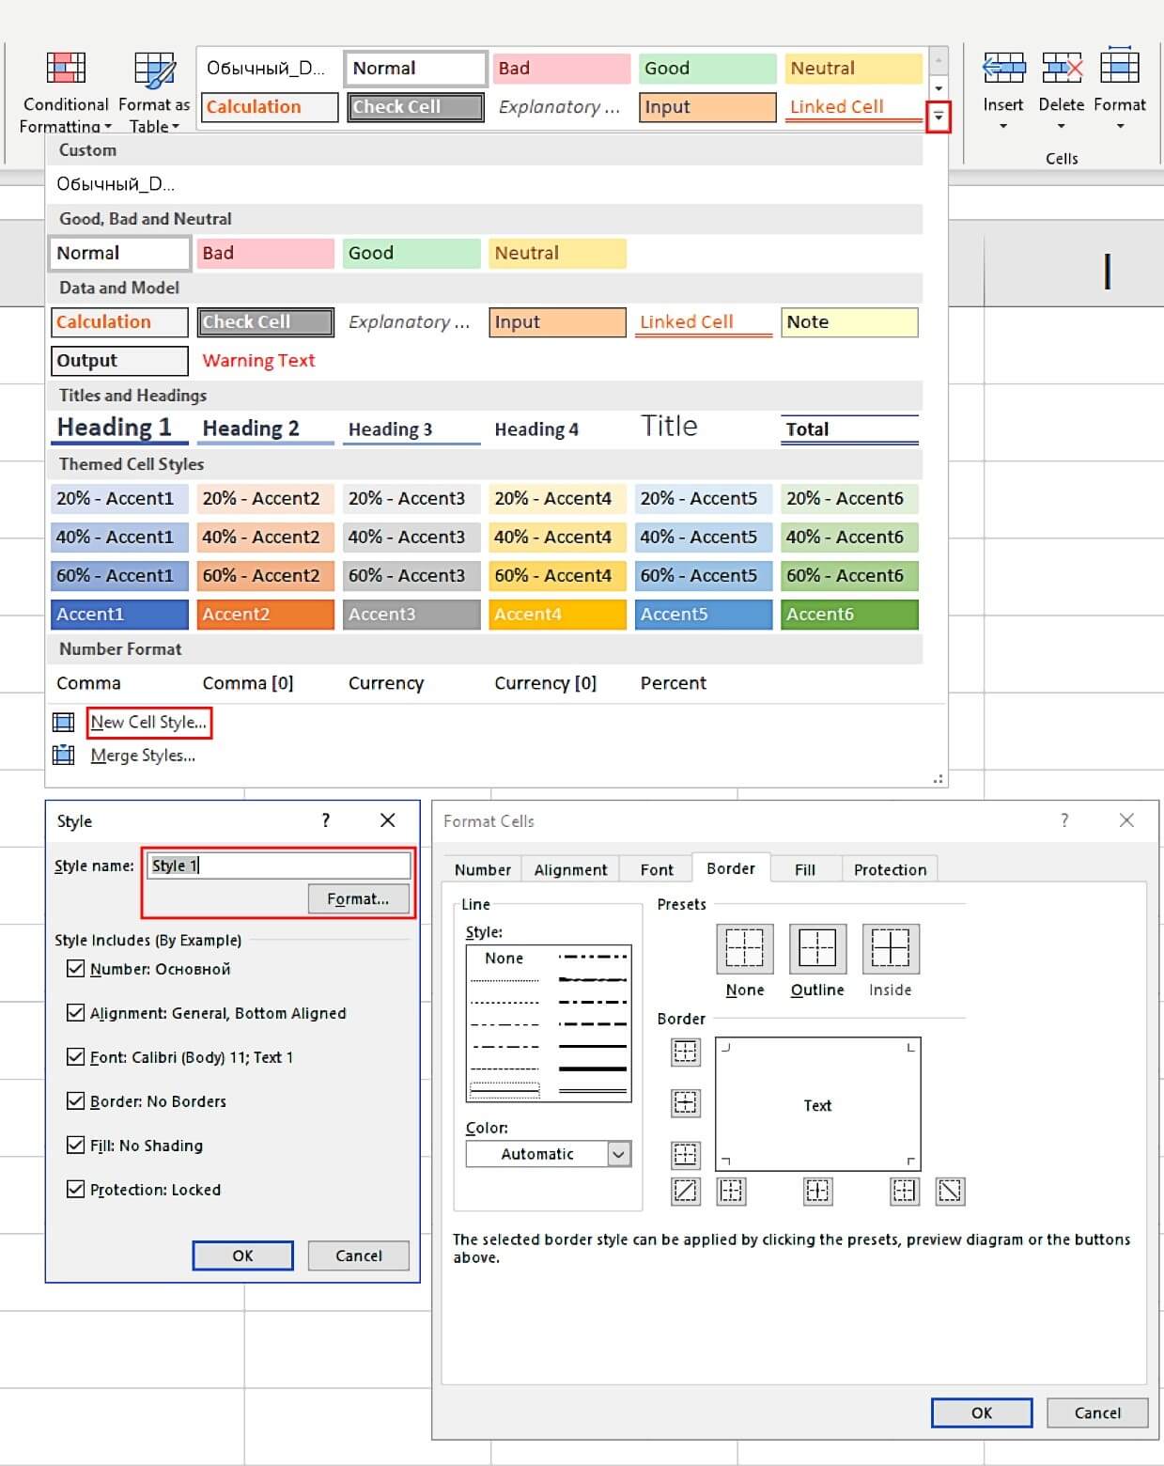Apply the Accent1 solid blue style
Image resolution: width=1164 pixels, height=1466 pixels.
pyautogui.click(x=119, y=614)
